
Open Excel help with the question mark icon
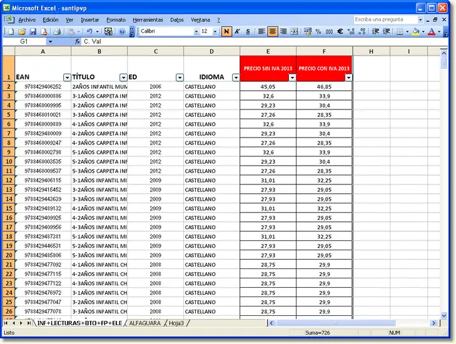coord(122,31)
